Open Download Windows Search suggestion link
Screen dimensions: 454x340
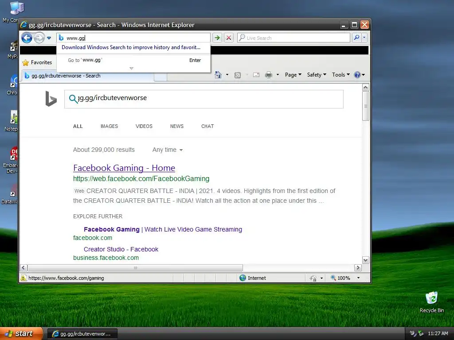(131, 47)
